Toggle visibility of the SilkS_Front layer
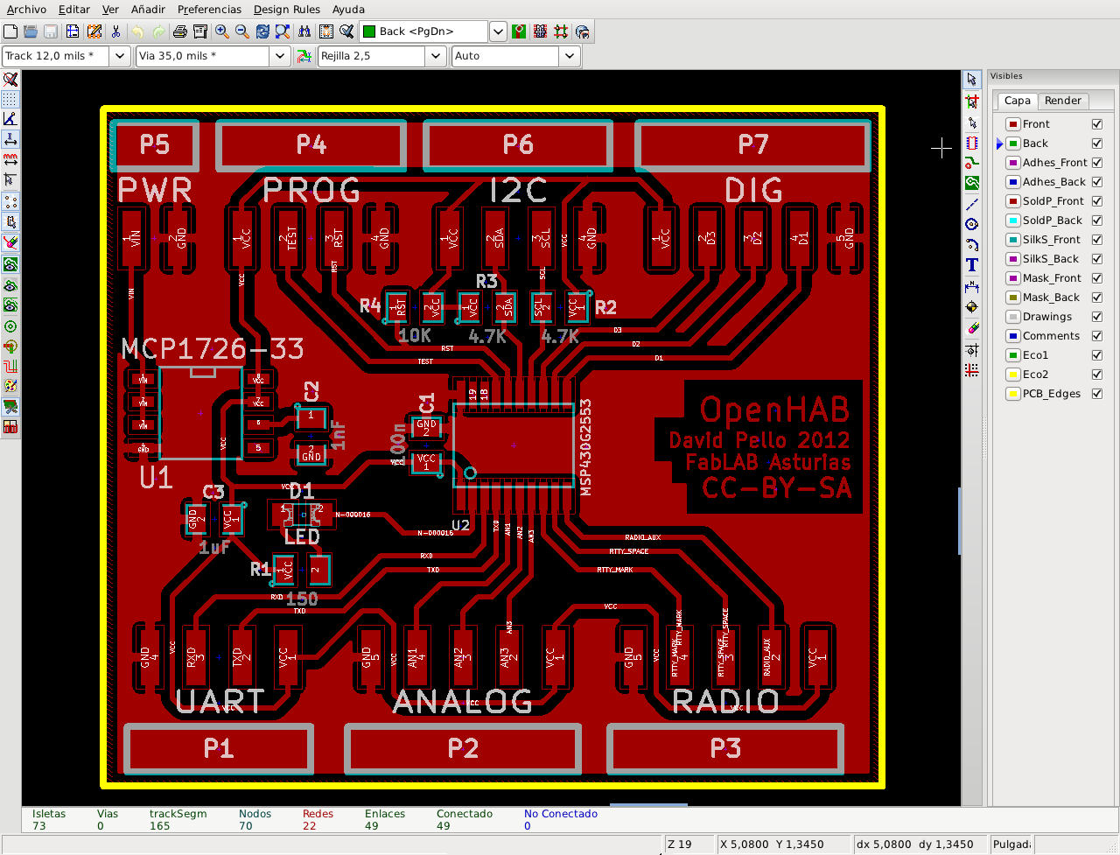The width and height of the screenshot is (1120, 855). 1097,240
